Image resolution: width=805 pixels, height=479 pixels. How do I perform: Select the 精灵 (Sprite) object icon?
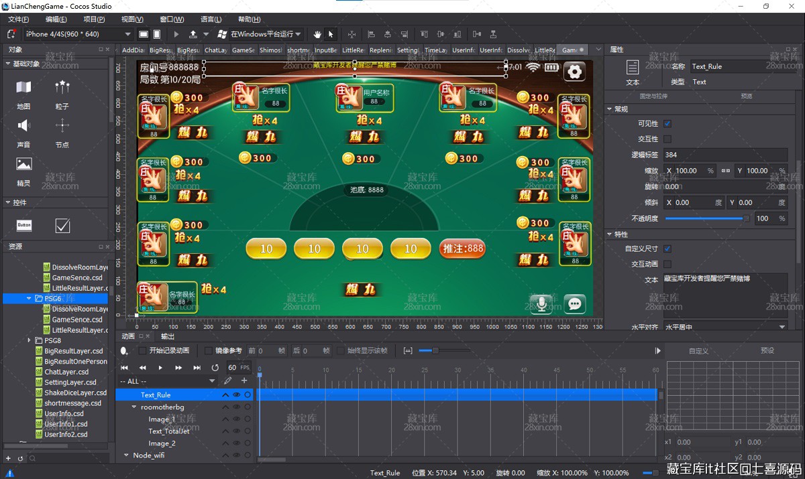click(x=23, y=164)
